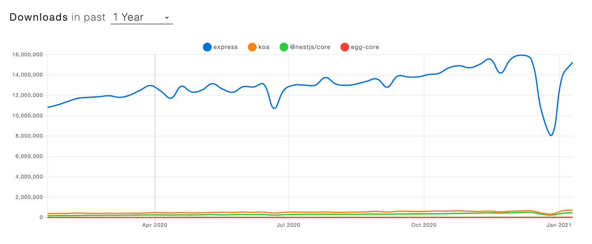592x244 pixels.
Task: Click the chevron arrow beside "1 Year"
Action: tap(167, 17)
